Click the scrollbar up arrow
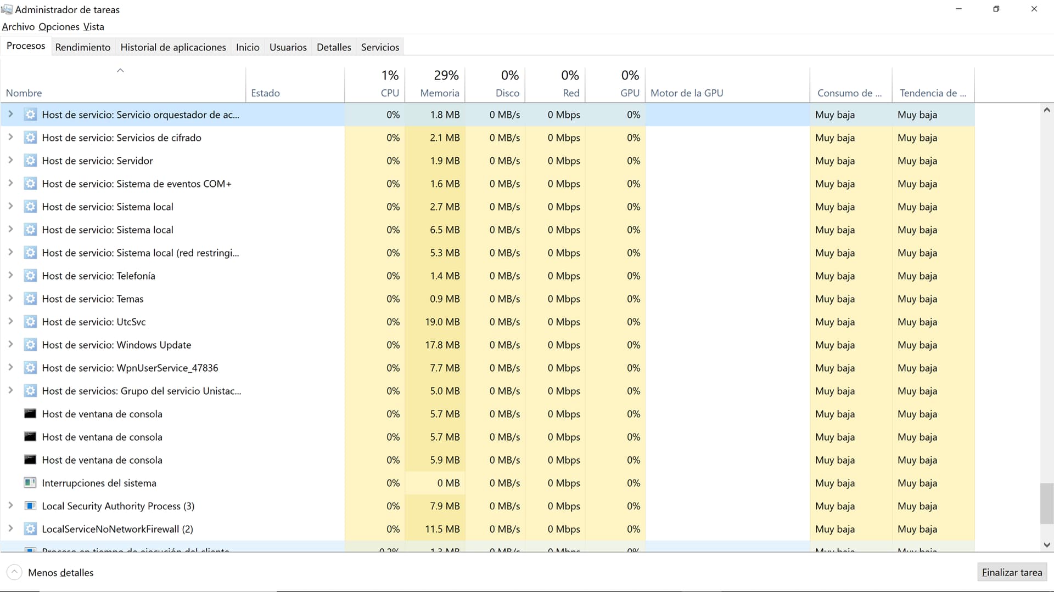This screenshot has width=1054, height=592. point(1046,110)
